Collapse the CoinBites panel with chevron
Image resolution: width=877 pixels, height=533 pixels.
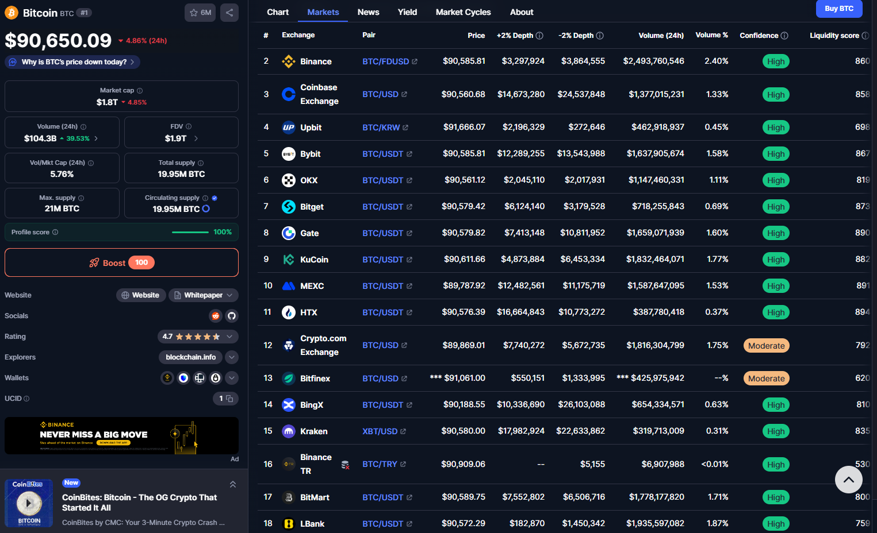tap(233, 484)
